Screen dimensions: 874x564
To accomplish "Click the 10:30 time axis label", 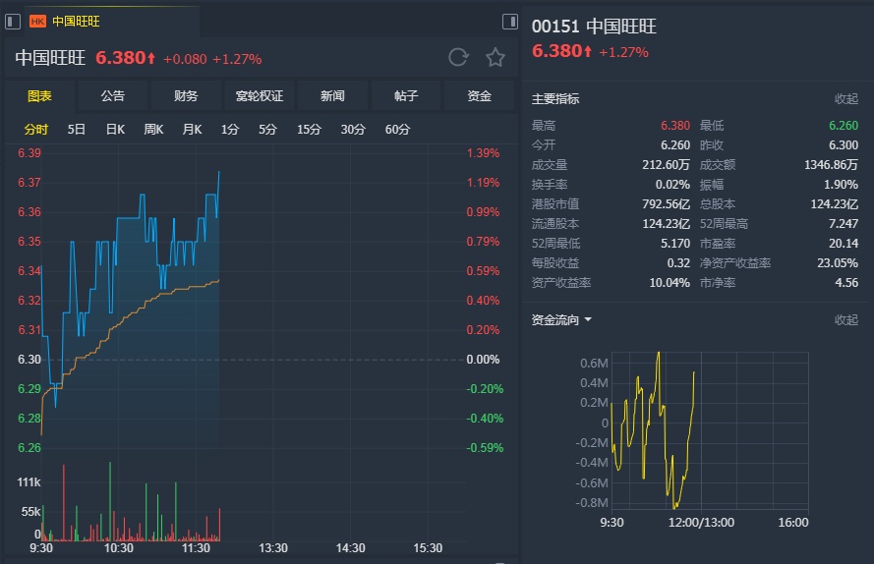I will coord(119,548).
